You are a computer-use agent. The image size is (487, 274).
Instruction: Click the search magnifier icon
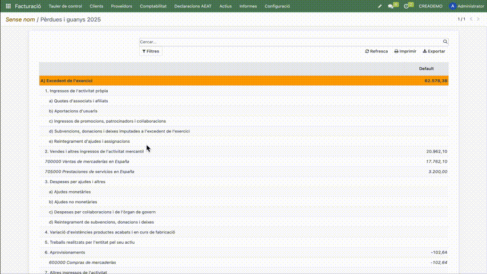pos(445,42)
